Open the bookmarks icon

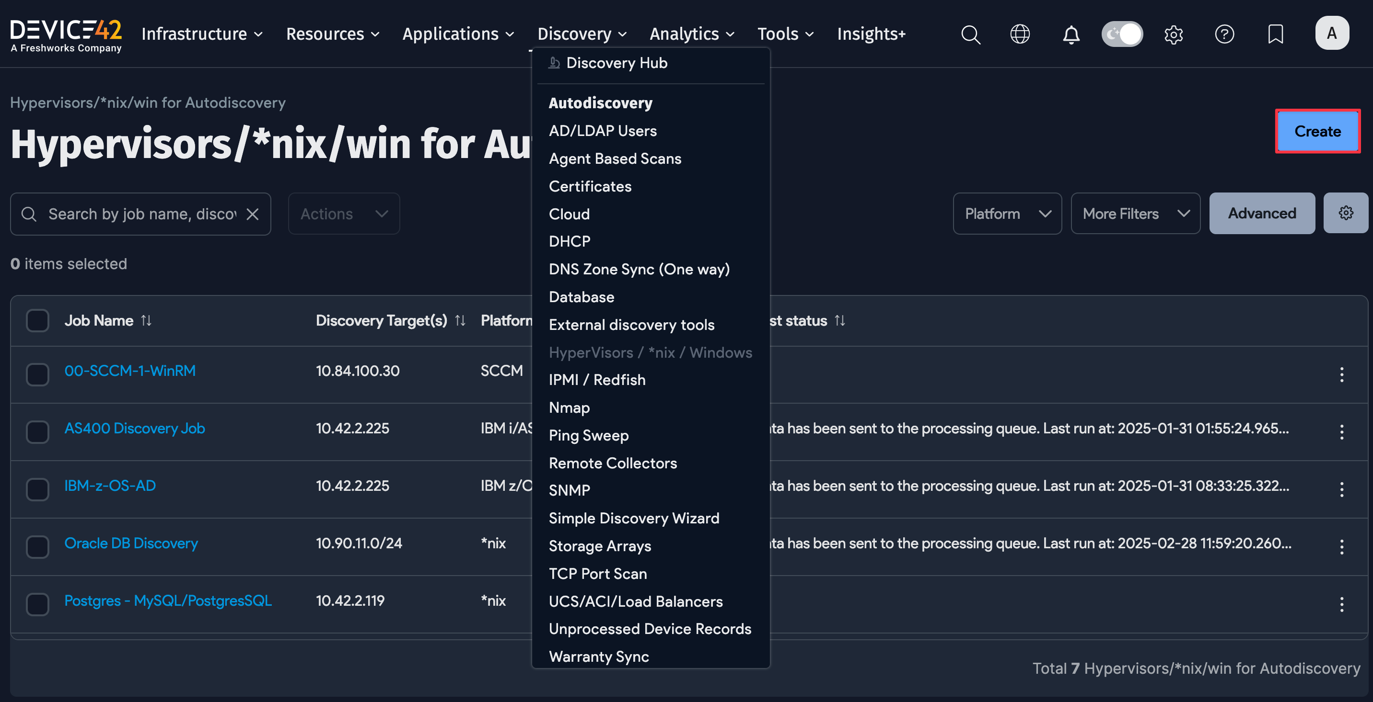pos(1276,34)
